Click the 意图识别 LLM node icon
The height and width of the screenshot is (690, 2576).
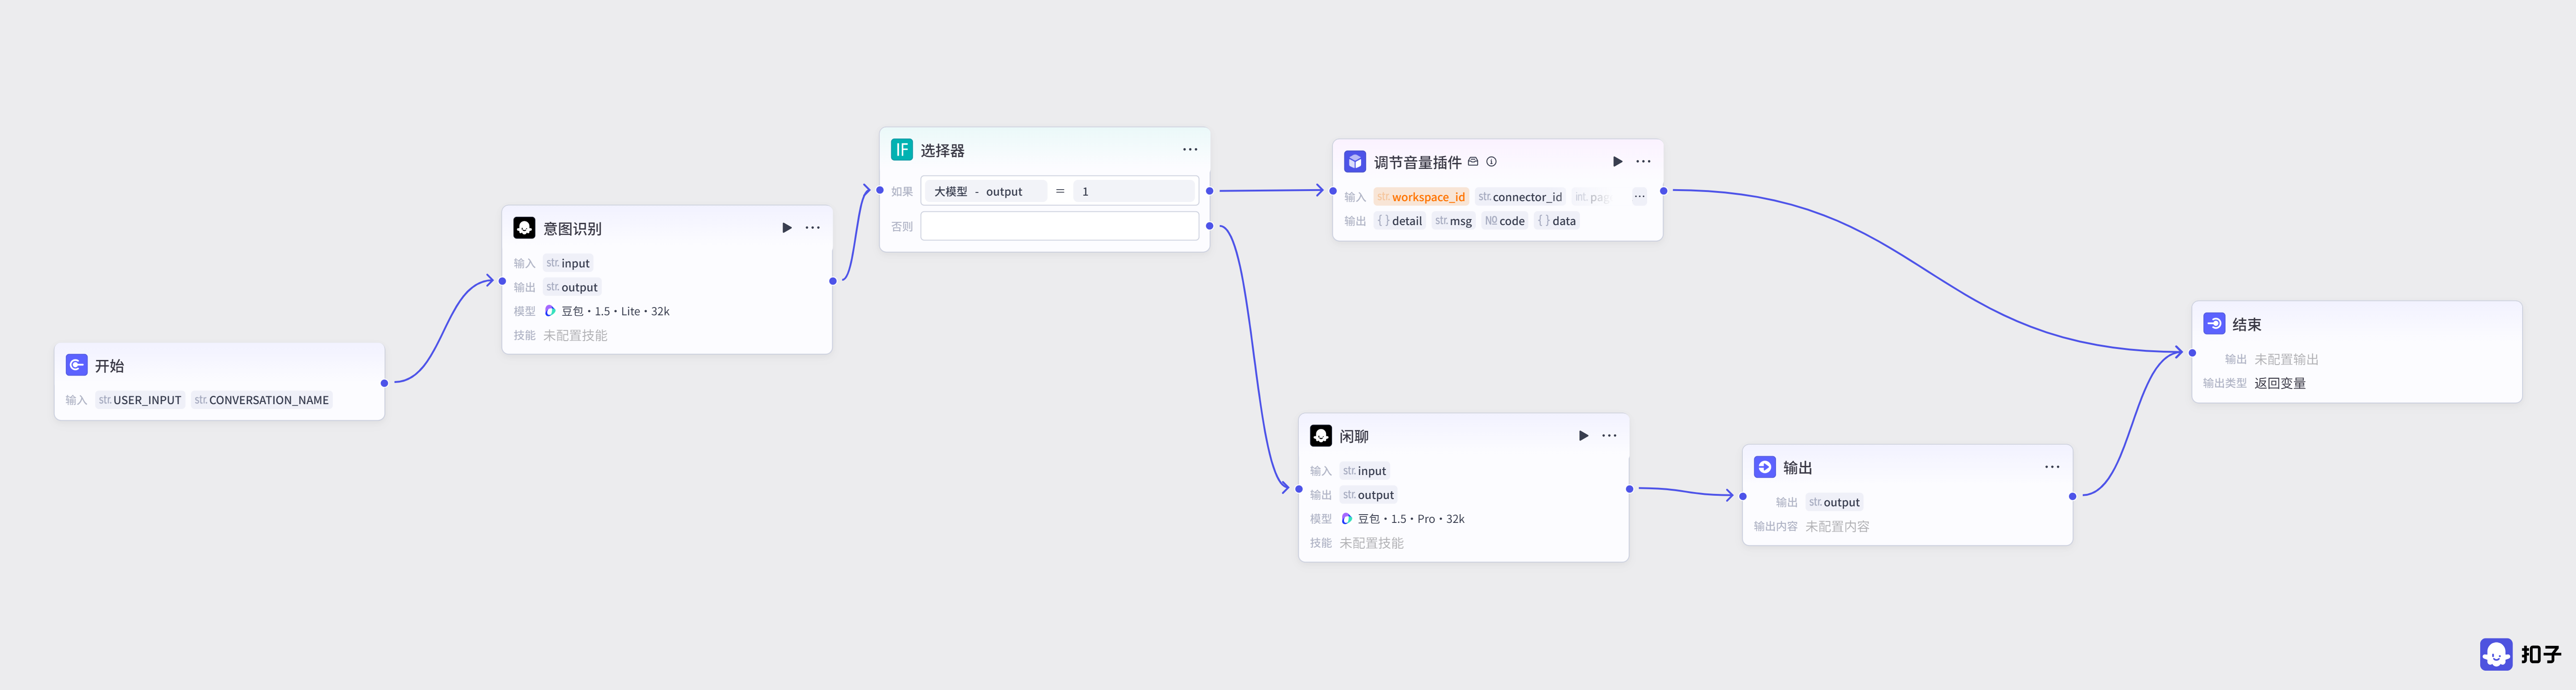pyautogui.click(x=524, y=228)
